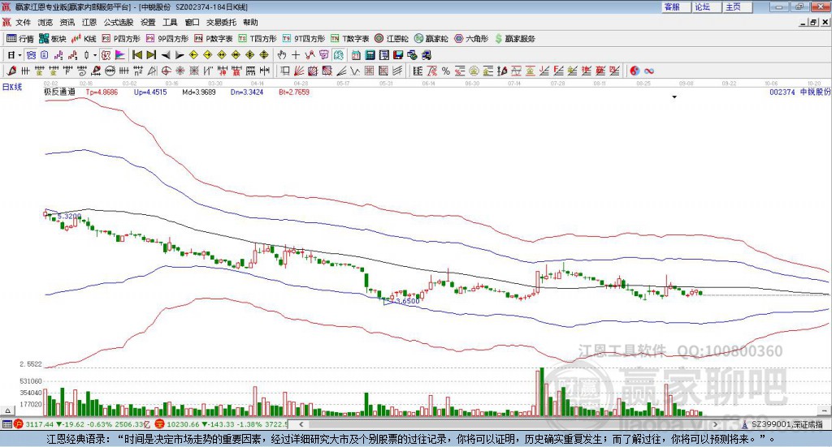
Task: Click the calculator icon in toolbar
Action: 370,55
